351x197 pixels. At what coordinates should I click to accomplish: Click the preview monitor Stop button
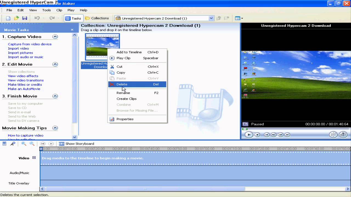pos(257,135)
